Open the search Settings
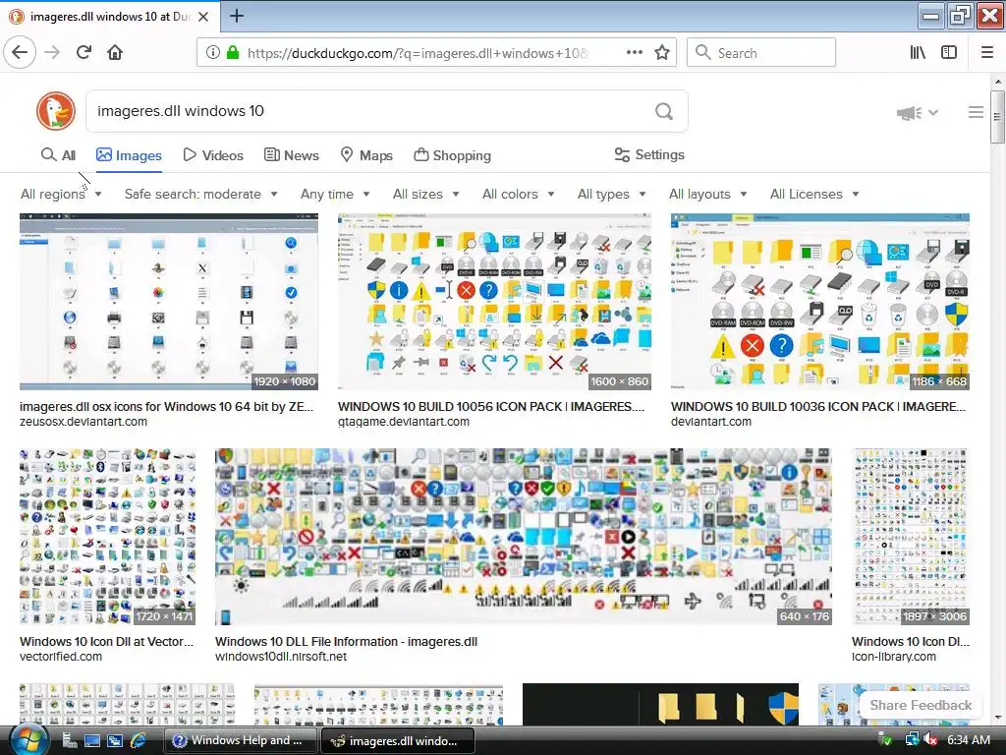Image resolution: width=1006 pixels, height=755 pixels. (649, 154)
